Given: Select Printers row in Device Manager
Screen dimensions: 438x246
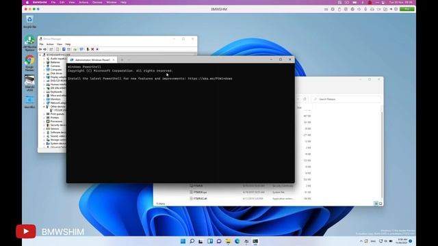Looking at the screenshot, I should tap(55, 118).
